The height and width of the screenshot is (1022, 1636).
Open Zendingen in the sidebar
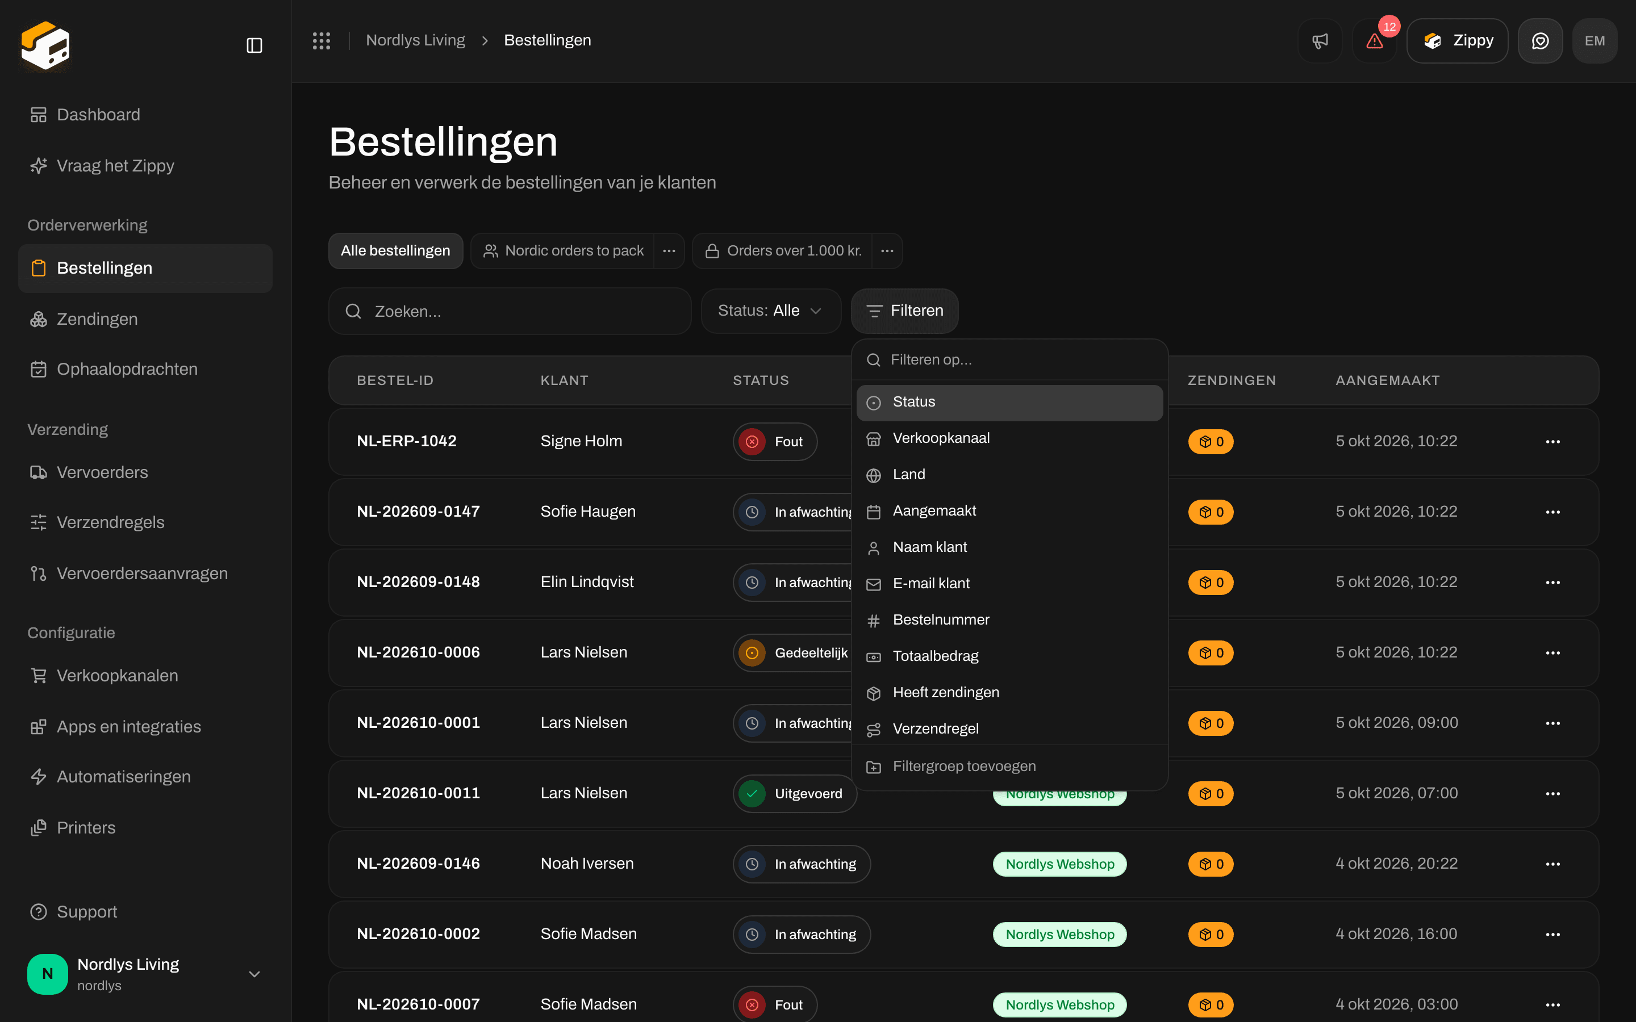tap(145, 319)
